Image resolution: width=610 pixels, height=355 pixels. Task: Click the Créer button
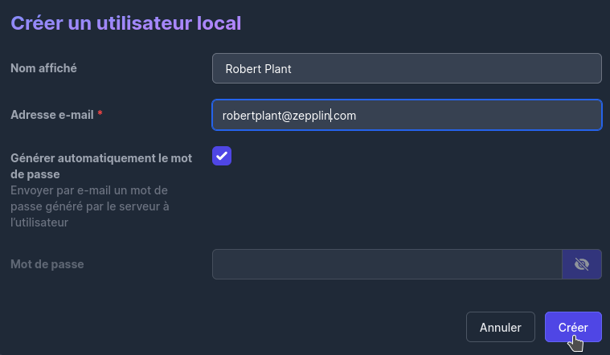click(x=573, y=327)
